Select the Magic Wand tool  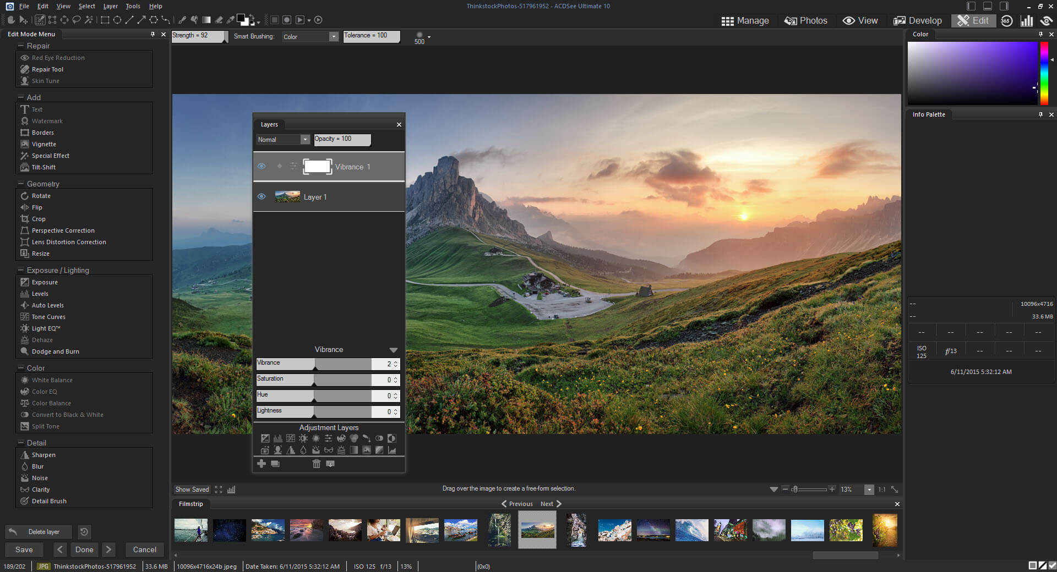pos(89,20)
